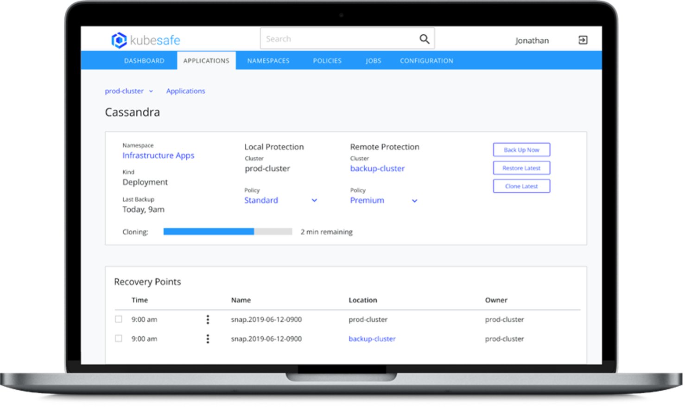Click the Remote Protection heading

(x=385, y=147)
